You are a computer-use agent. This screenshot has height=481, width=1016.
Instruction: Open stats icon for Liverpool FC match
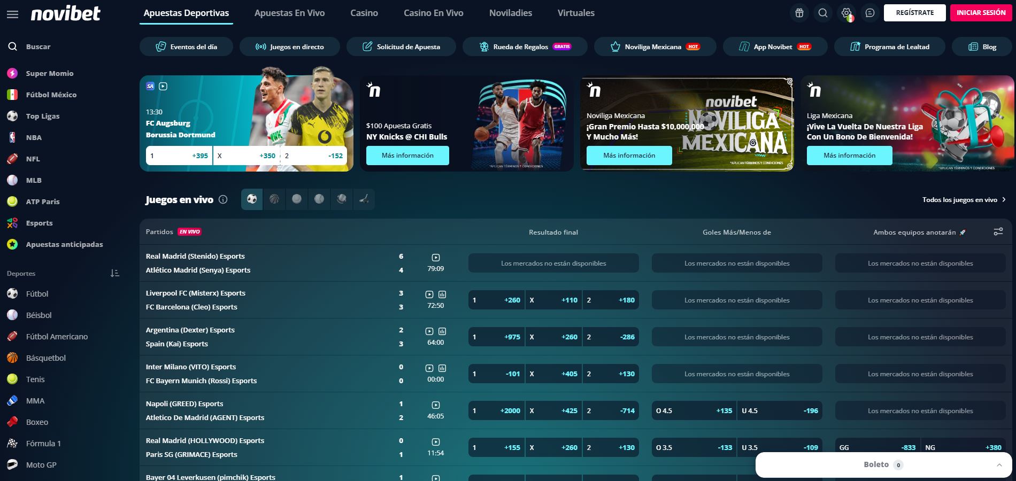(x=442, y=294)
